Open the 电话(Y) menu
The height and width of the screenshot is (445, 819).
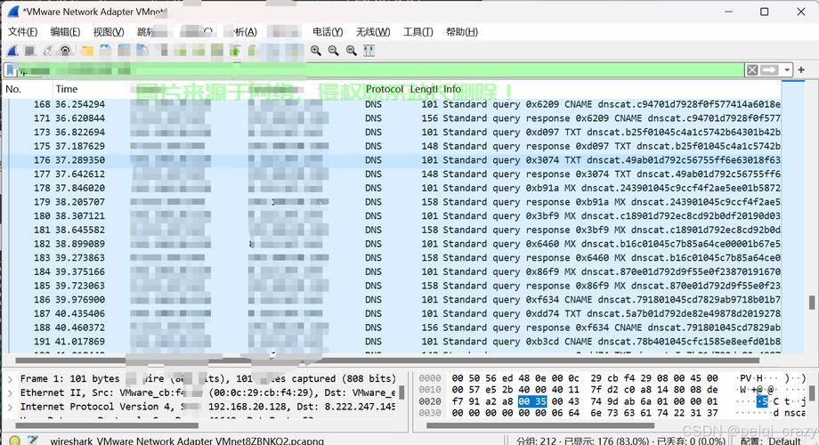pos(328,32)
